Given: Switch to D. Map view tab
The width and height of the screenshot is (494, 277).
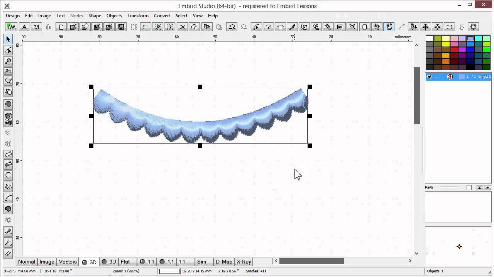Looking at the screenshot, I should pyautogui.click(x=224, y=262).
